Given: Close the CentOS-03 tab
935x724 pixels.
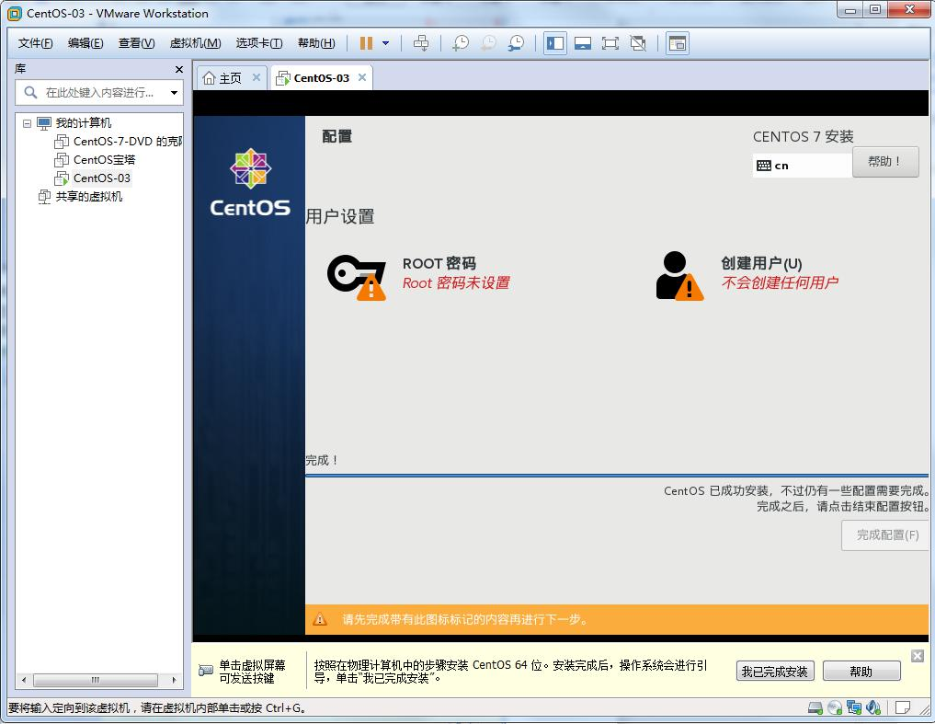Looking at the screenshot, I should (x=362, y=77).
